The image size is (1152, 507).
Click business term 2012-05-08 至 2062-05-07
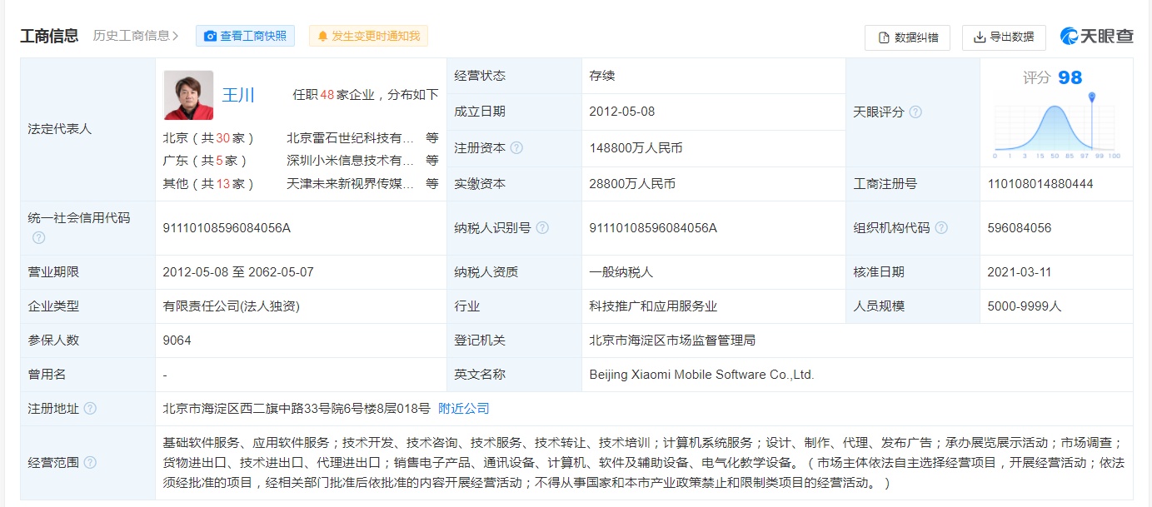[x=238, y=272]
